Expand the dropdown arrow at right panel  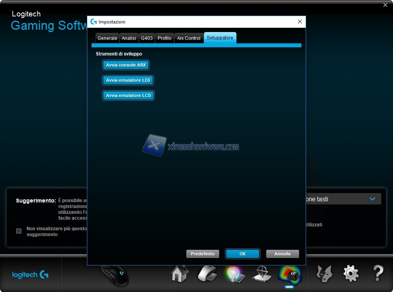[x=372, y=199]
